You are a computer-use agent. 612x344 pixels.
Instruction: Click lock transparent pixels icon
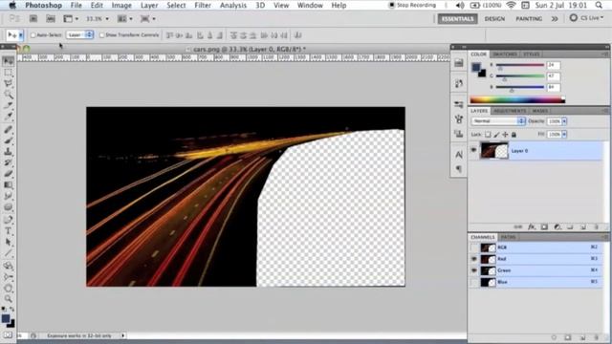coord(488,135)
